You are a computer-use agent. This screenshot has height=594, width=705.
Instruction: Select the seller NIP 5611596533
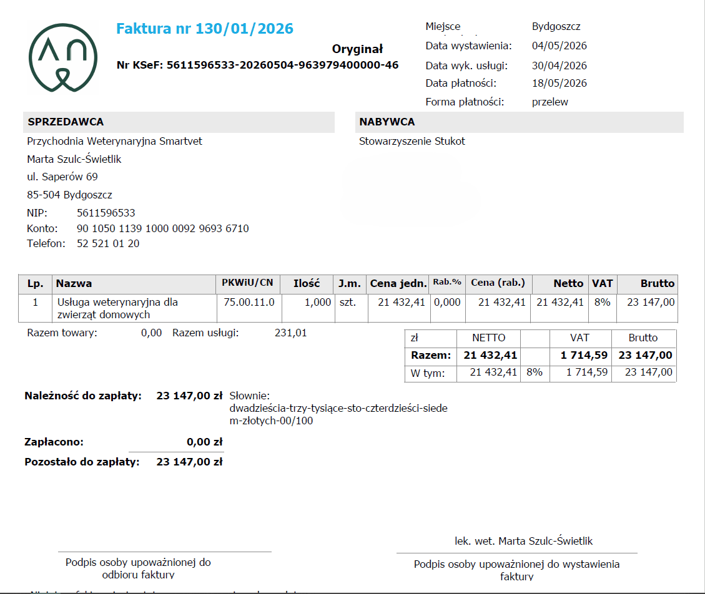point(106,213)
